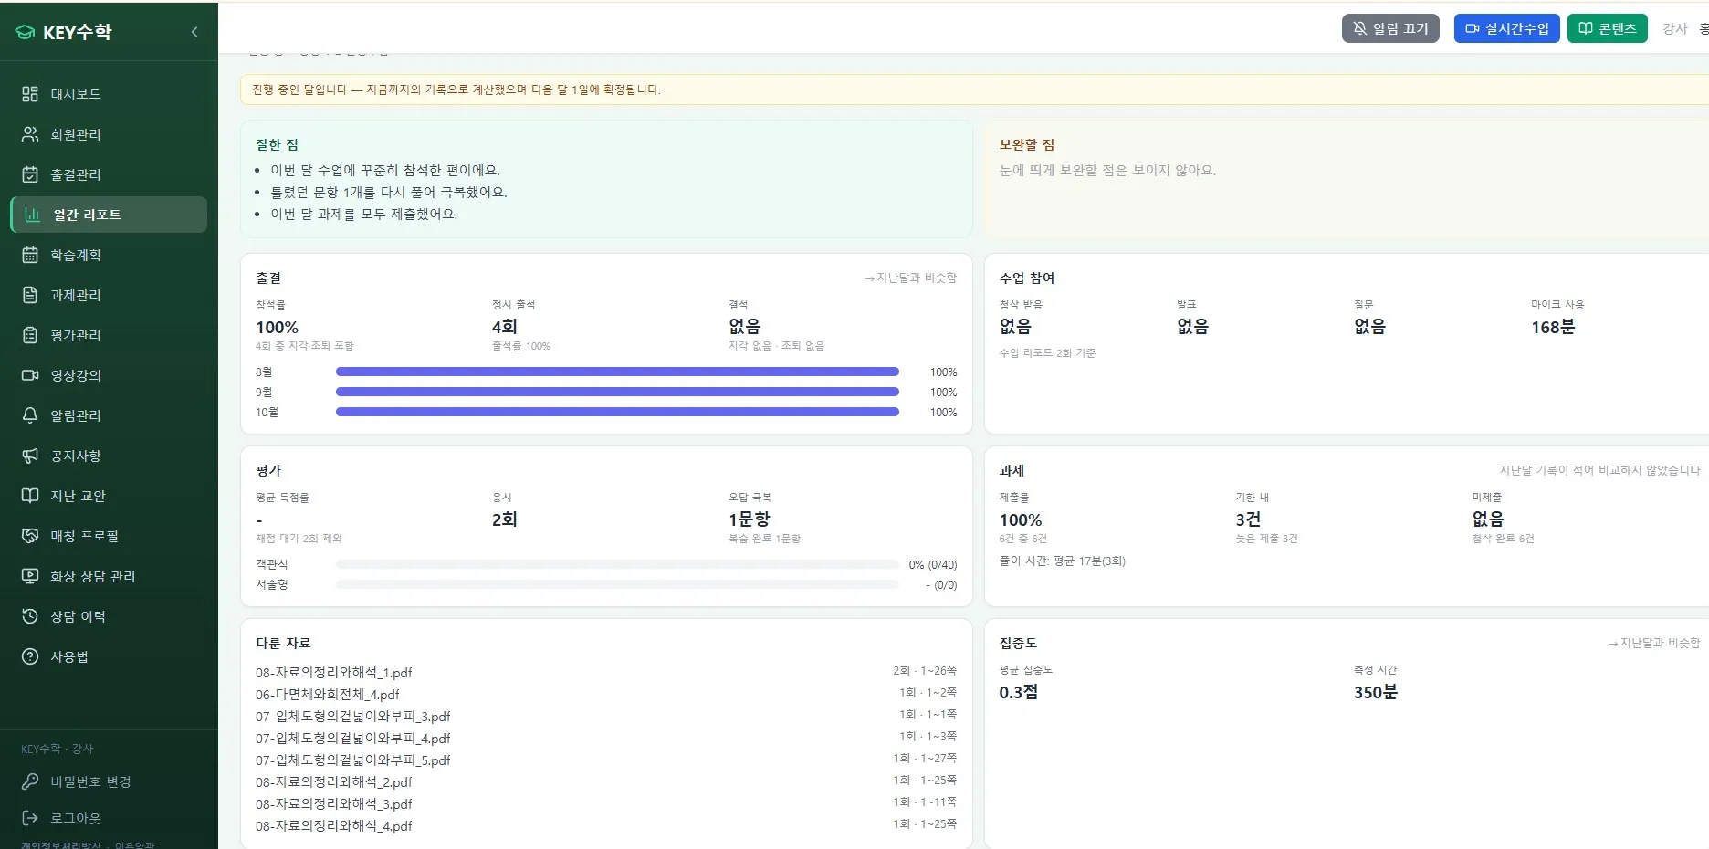
Task: Click 08-자료의정리와해석_4.pdf row
Action: (x=606, y=825)
